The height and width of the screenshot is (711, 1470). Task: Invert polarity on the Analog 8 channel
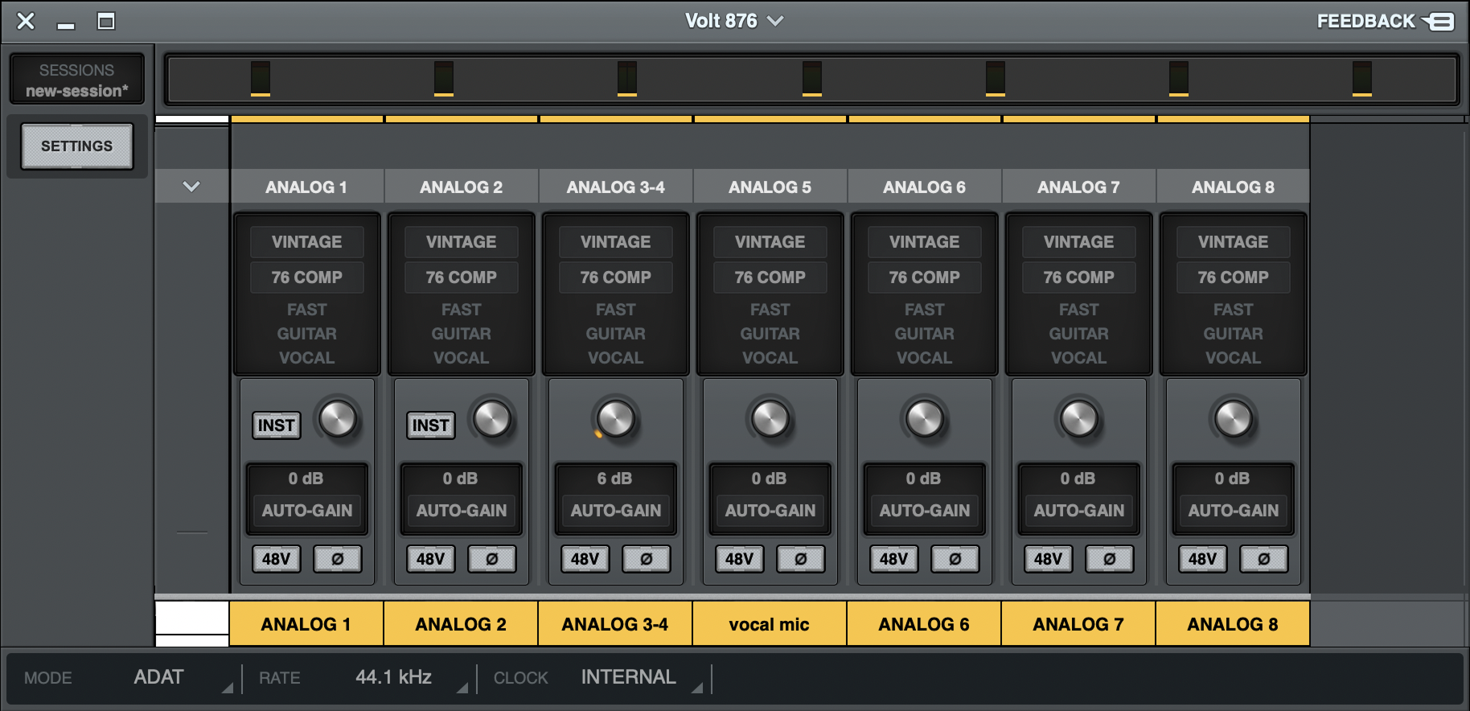click(1263, 559)
